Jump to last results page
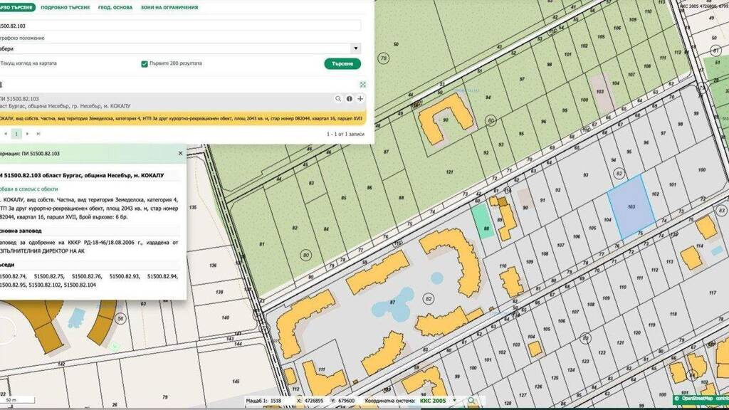The height and width of the screenshot is (410, 729). [38, 133]
